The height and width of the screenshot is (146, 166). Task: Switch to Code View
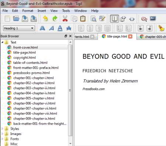132,19
